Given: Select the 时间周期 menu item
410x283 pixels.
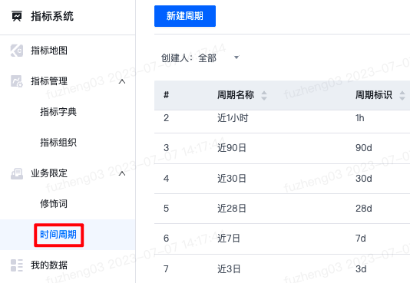Looking at the screenshot, I should (58, 235).
